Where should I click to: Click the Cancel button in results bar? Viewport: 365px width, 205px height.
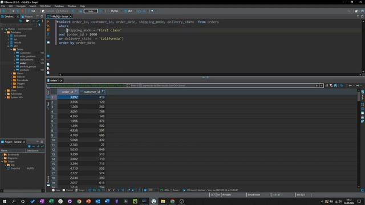(68, 190)
